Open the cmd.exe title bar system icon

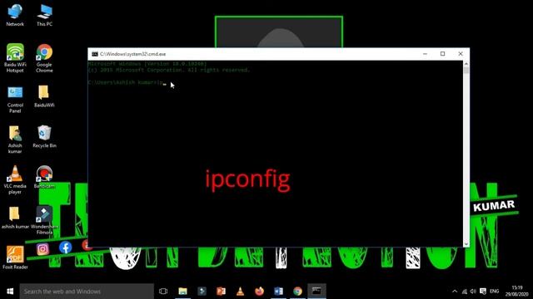pos(95,54)
